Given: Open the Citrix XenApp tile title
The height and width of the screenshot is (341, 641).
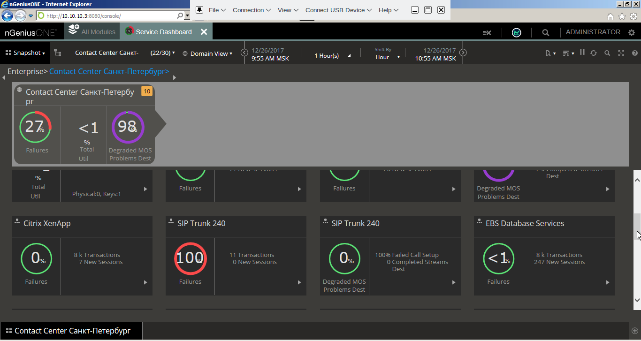Looking at the screenshot, I should tap(47, 223).
